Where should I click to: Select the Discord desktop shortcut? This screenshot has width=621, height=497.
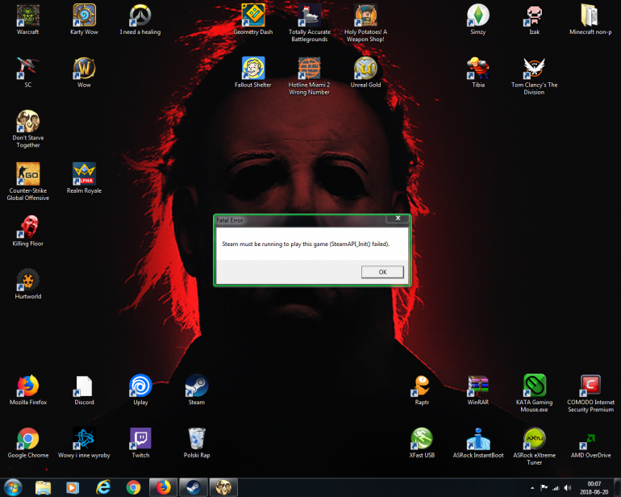point(84,390)
